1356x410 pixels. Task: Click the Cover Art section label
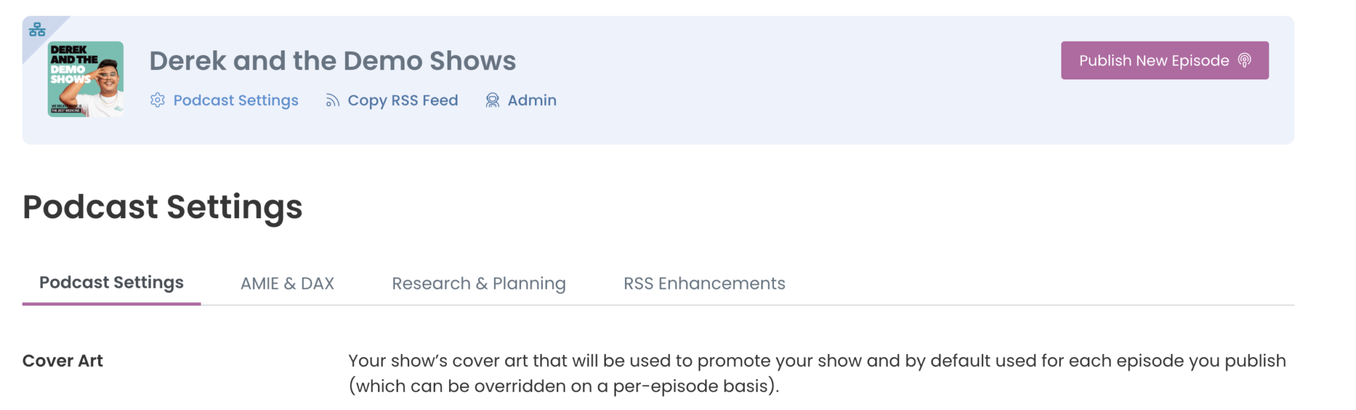pyautogui.click(x=62, y=361)
